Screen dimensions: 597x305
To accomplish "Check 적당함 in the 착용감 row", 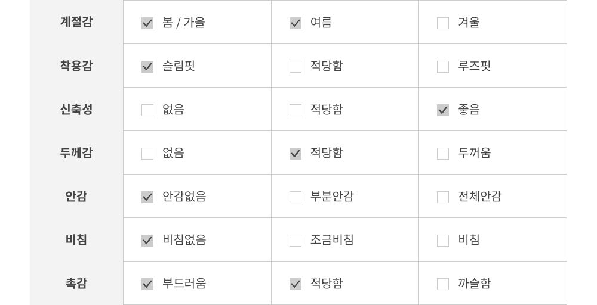I will [296, 67].
